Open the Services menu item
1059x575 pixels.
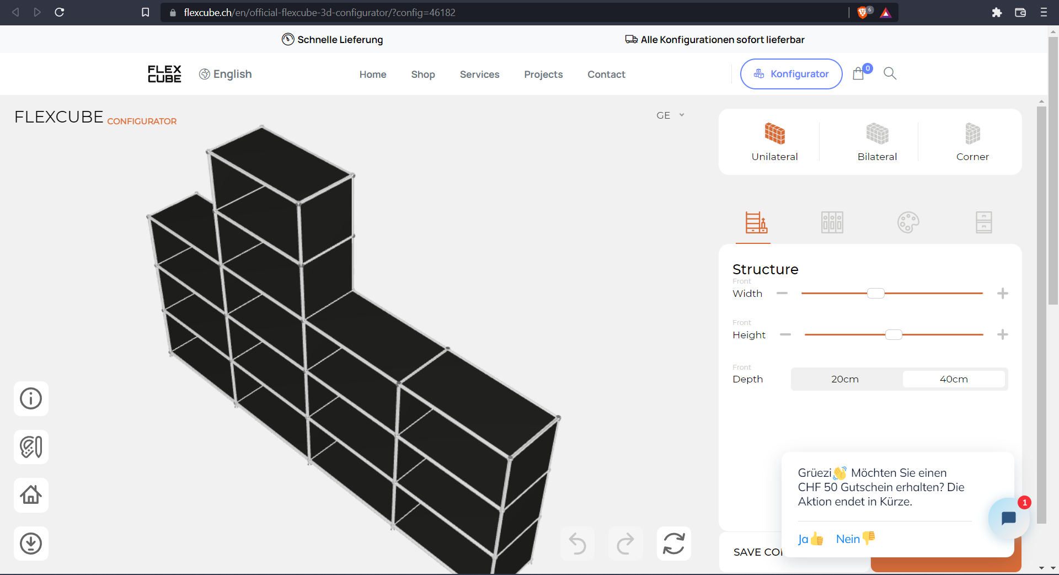pyautogui.click(x=479, y=74)
